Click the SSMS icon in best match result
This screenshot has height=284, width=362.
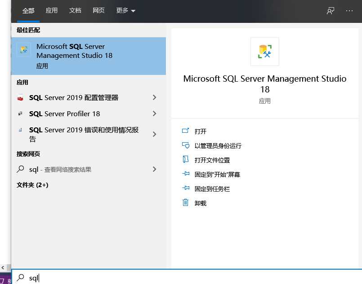click(24, 49)
